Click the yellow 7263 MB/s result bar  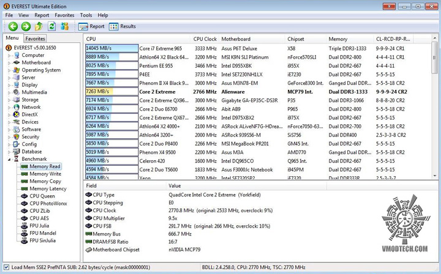click(x=111, y=92)
